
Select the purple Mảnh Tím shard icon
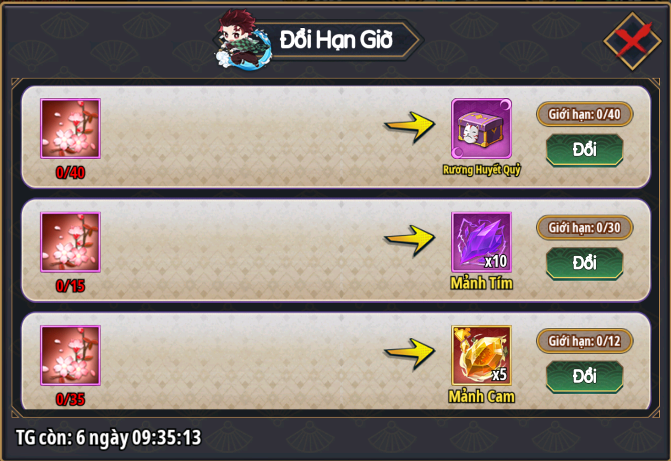(481, 242)
